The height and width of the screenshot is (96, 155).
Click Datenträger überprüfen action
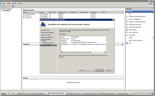click(x=136, y=27)
